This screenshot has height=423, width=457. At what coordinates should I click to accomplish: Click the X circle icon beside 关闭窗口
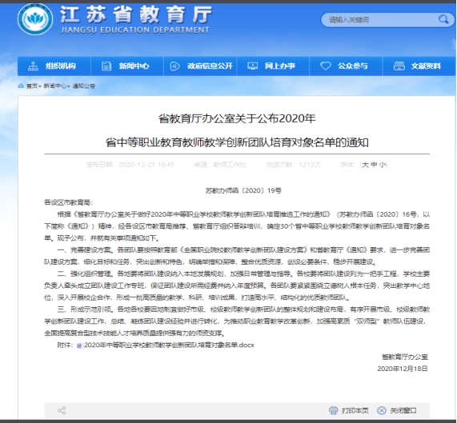tap(382, 410)
